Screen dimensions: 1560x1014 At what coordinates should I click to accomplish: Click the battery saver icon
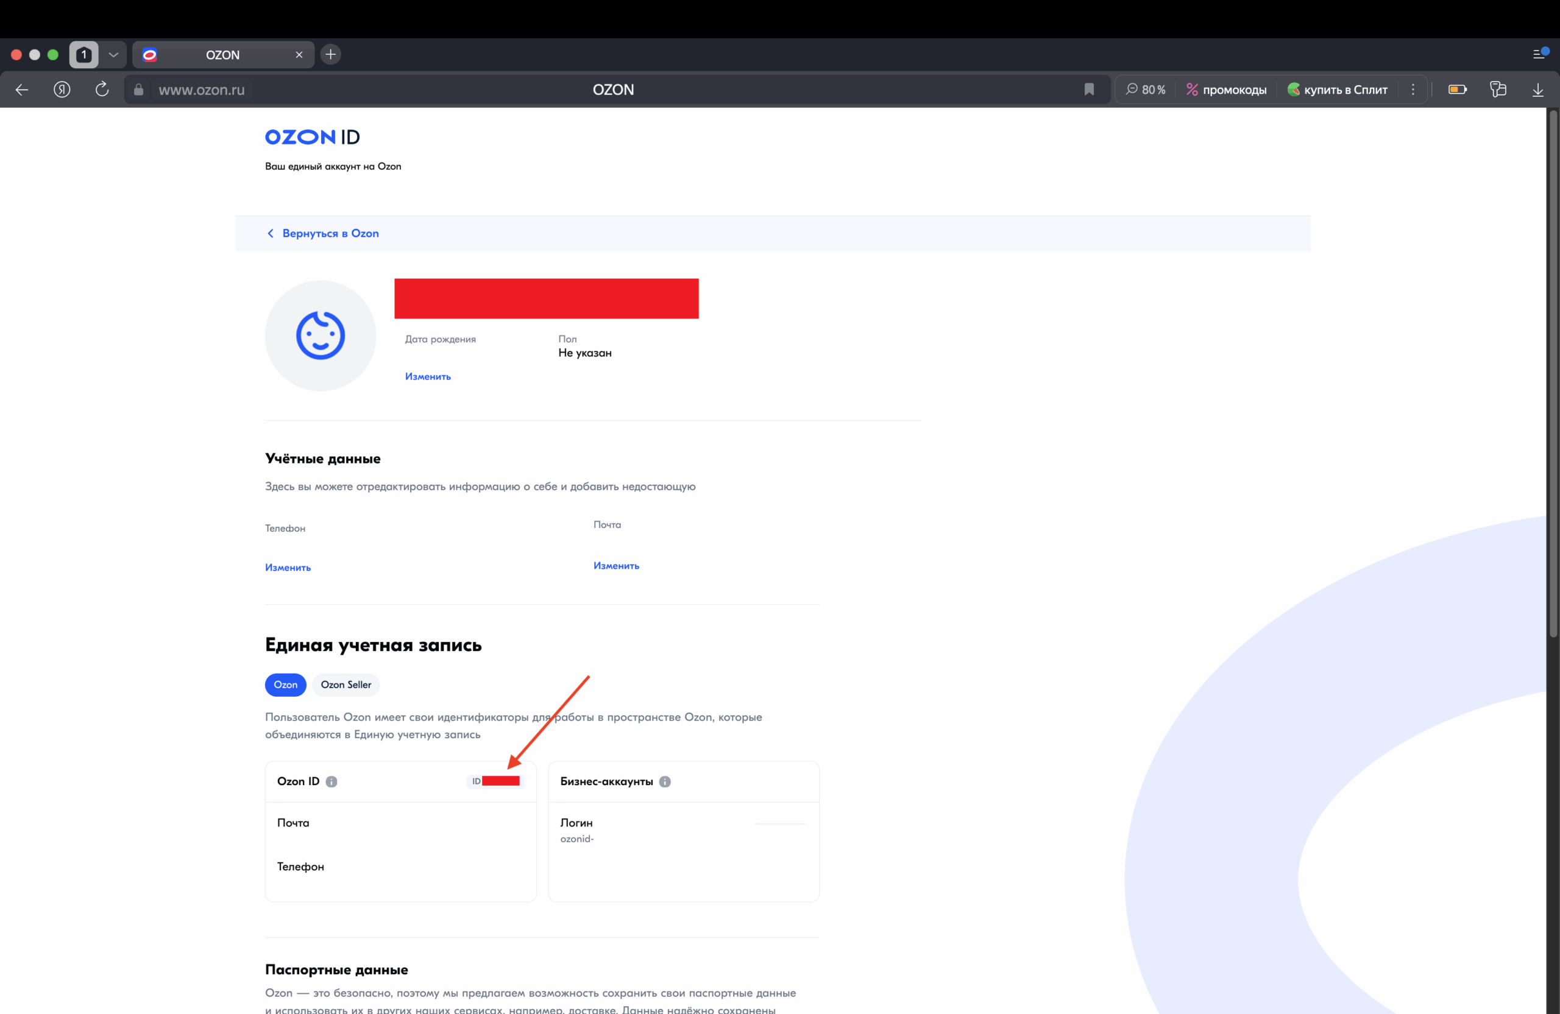tap(1457, 90)
